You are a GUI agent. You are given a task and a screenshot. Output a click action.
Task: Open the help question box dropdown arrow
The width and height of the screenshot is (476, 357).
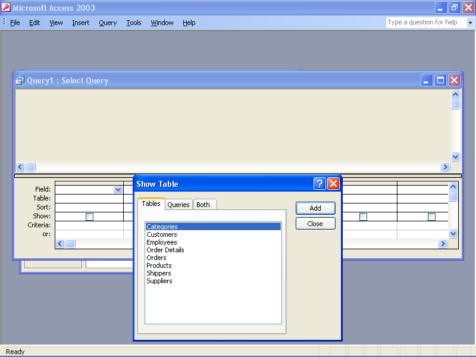470,23
